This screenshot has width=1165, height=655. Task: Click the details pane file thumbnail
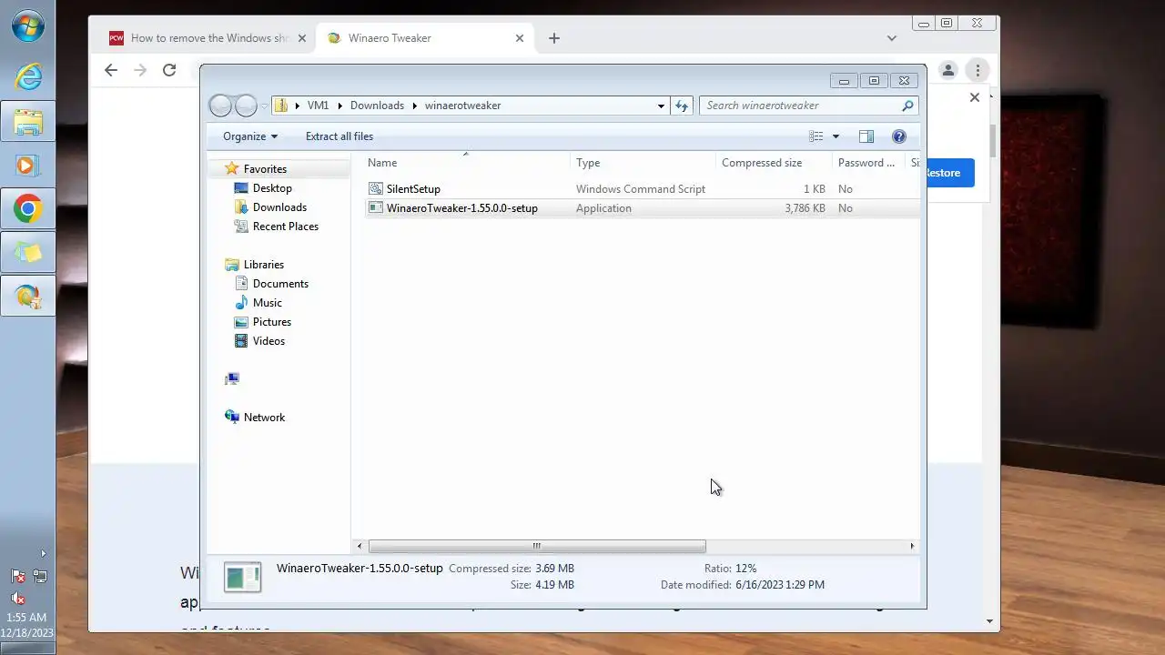click(243, 578)
